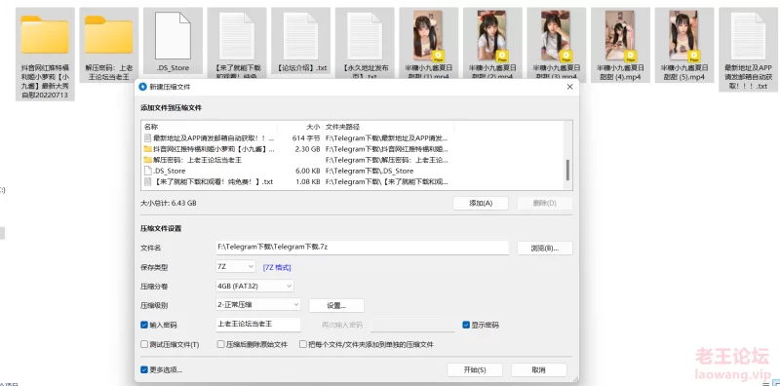Toggle the 更多选项... checkbox

pyautogui.click(x=144, y=369)
